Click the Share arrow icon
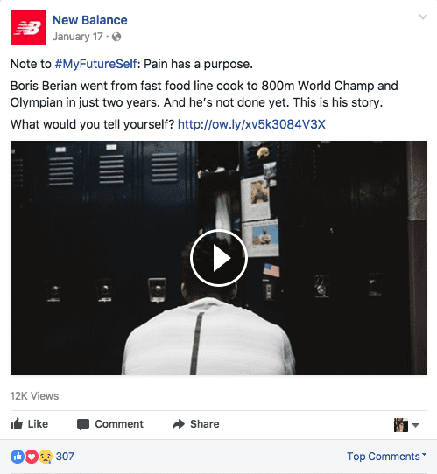The image size is (437, 474). 179,424
